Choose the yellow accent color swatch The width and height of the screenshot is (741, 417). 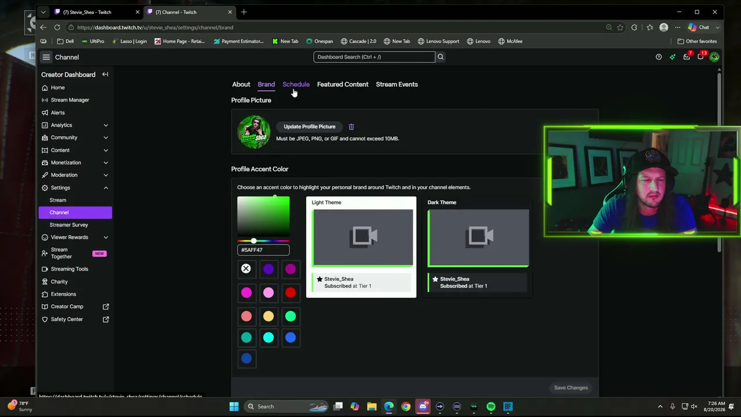coord(269,316)
